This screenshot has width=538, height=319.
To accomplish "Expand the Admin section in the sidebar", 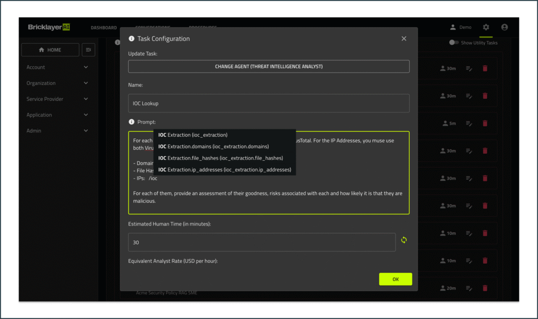I will coord(58,130).
